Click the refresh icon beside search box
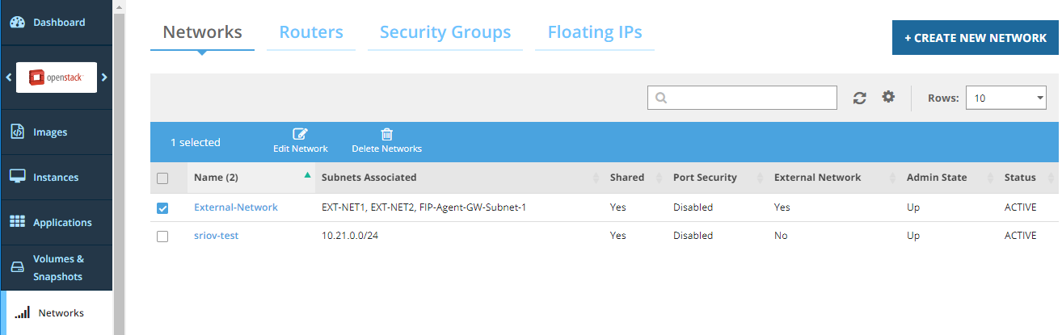This screenshot has height=335, width=1062. coord(860,98)
